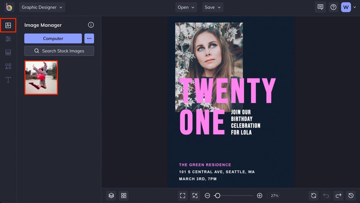Viewport: 360px width, 203px height.
Task: Click the 27% zoom value
Action: [274, 196]
